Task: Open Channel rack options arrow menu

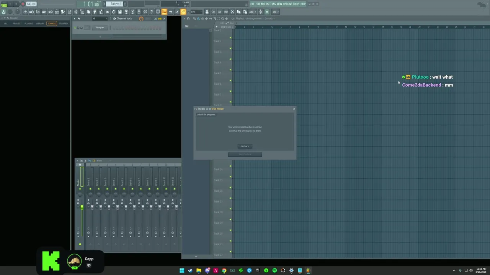Action: 74,18
